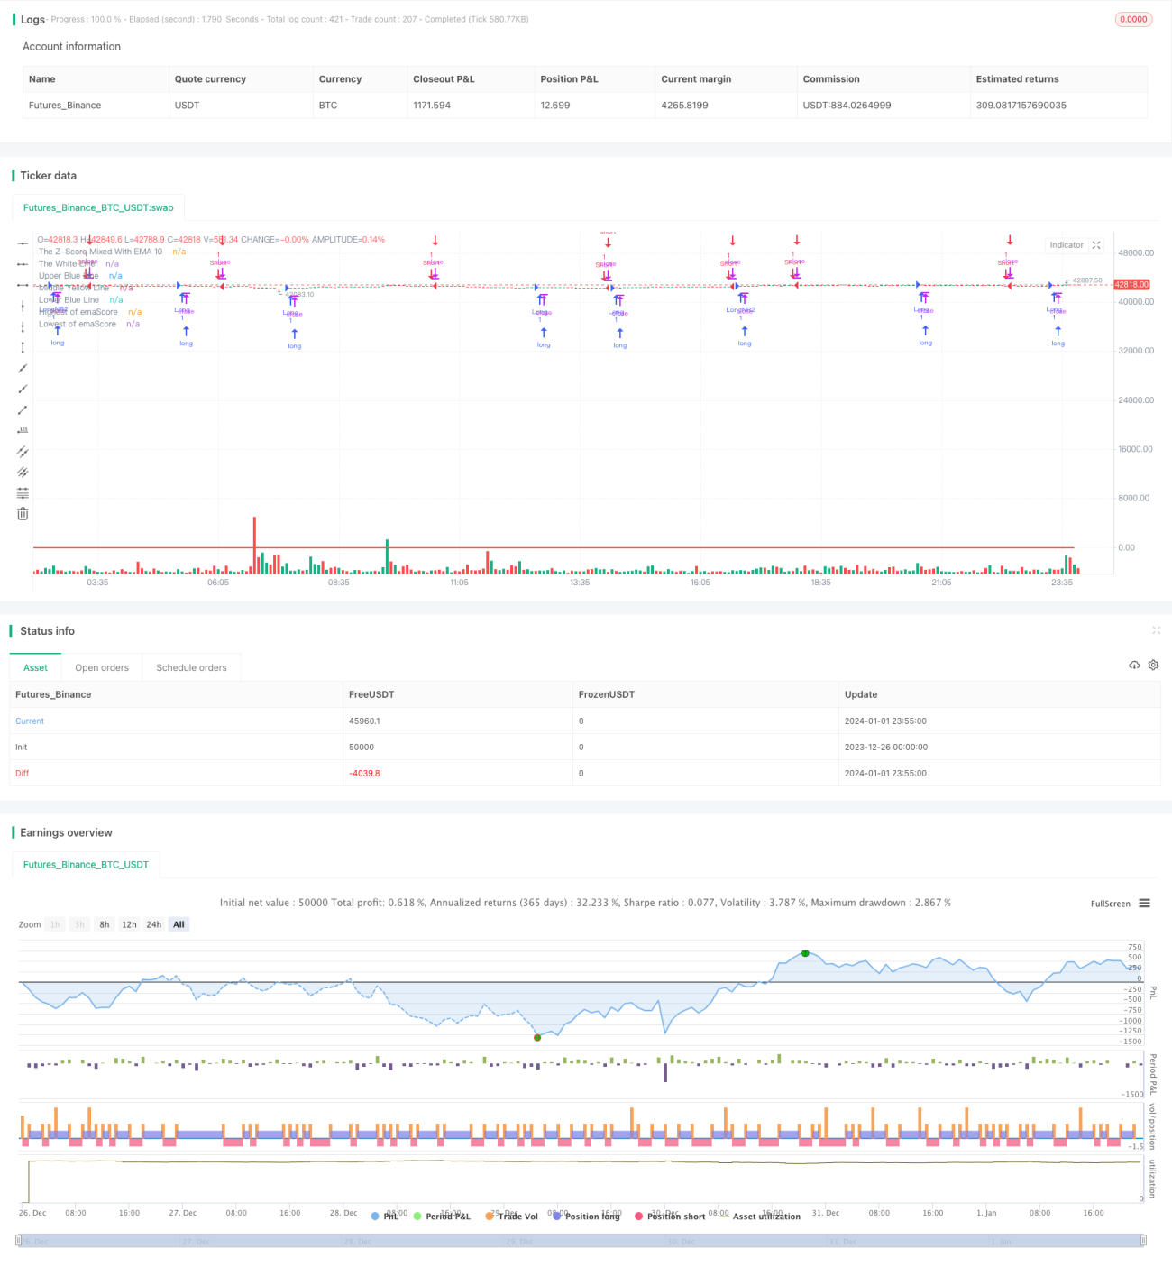Toggle the PnL series in chart legend
The image size is (1172, 1267).
tap(385, 1217)
